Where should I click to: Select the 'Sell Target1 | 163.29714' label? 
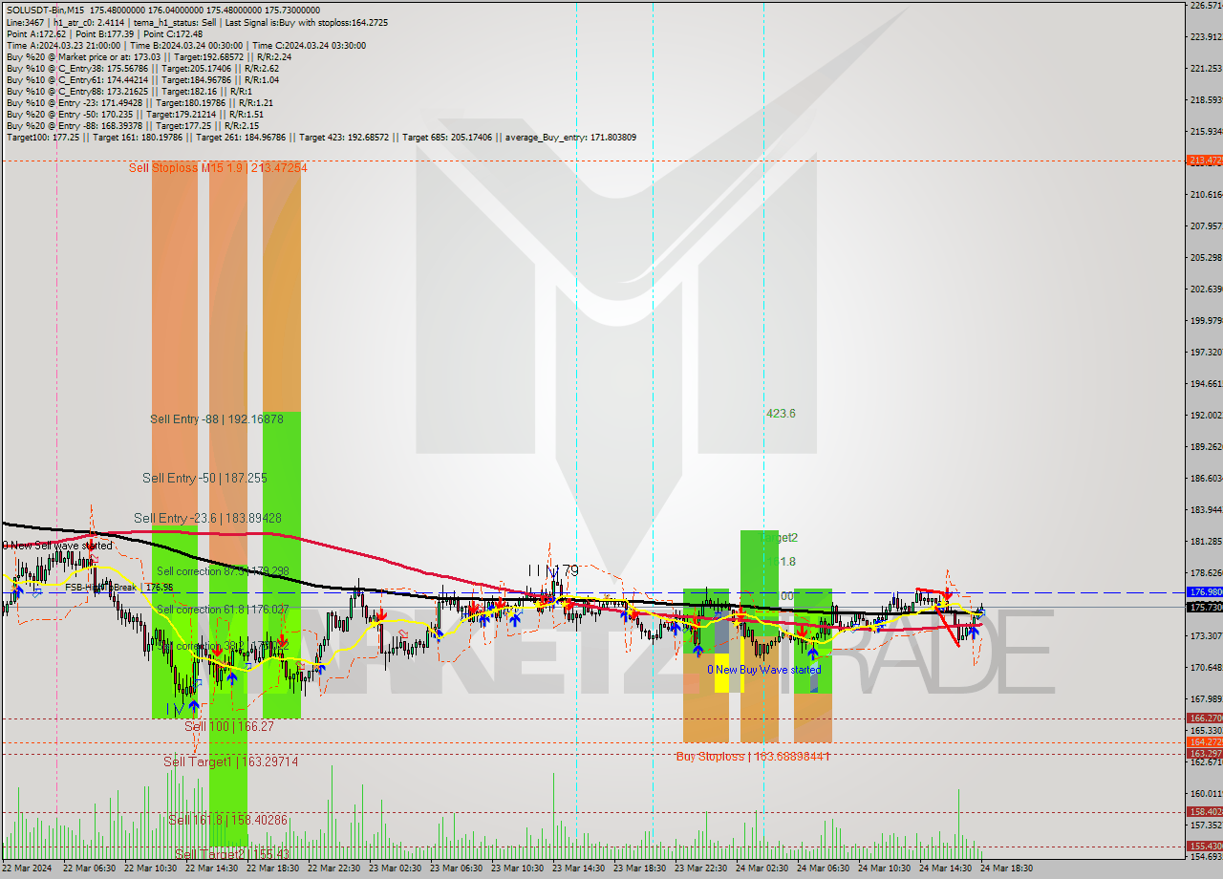click(x=230, y=761)
